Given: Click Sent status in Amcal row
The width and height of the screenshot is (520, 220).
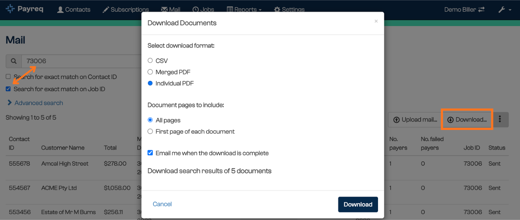Looking at the screenshot, I should [x=495, y=164].
